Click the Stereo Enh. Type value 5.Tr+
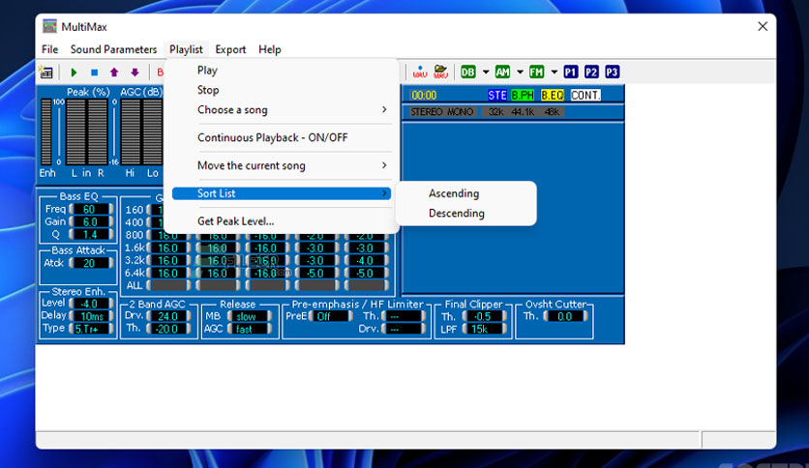This screenshot has width=809, height=468. tap(91, 329)
